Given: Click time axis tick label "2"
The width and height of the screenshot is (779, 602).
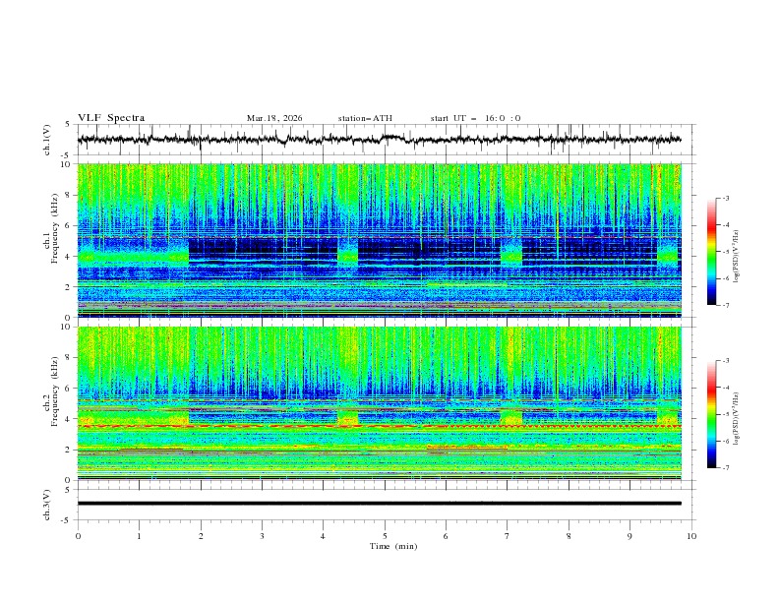Looking at the screenshot, I should coord(201,536).
